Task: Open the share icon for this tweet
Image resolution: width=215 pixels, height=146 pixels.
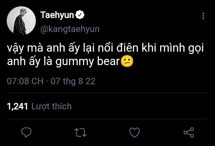Action: (188, 132)
